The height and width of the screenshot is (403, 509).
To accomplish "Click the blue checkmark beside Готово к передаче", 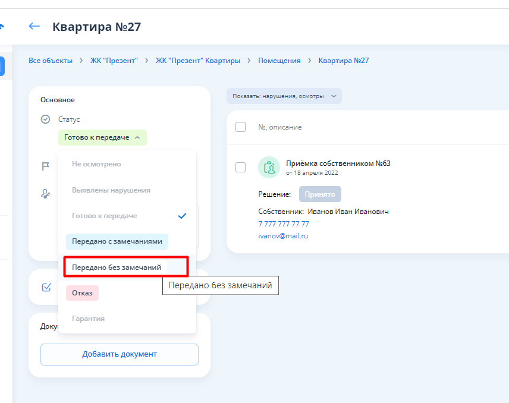I will 182,216.
